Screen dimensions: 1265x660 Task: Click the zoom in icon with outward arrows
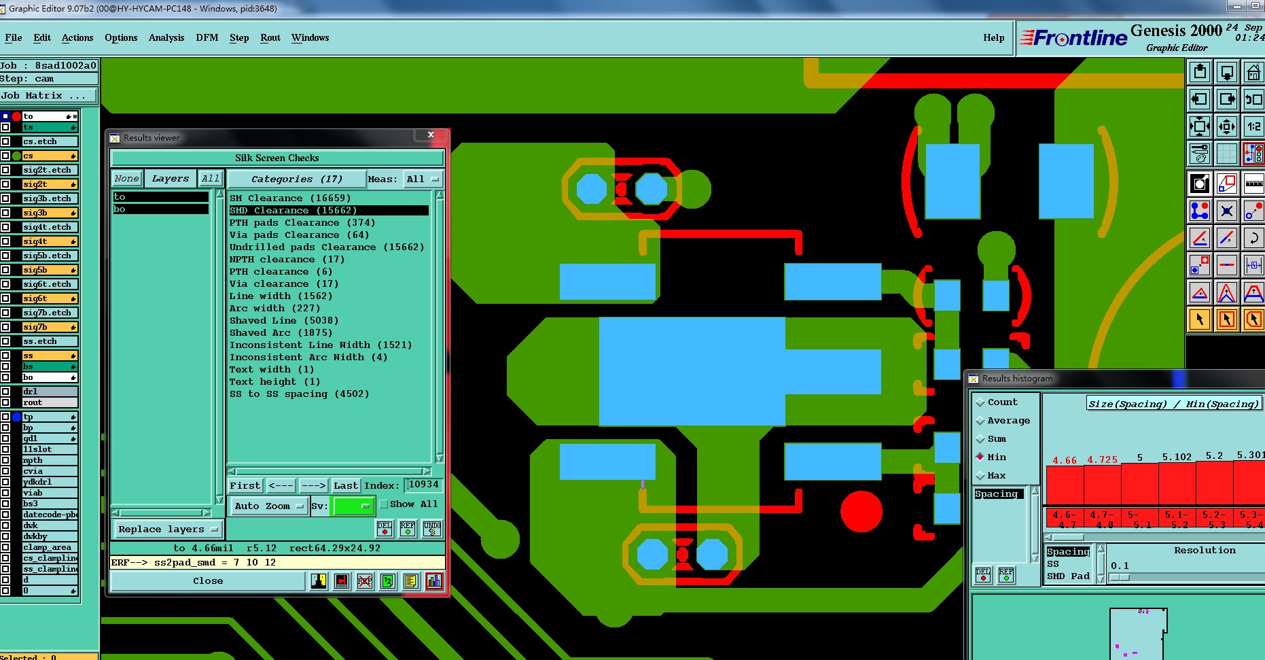(1200, 126)
